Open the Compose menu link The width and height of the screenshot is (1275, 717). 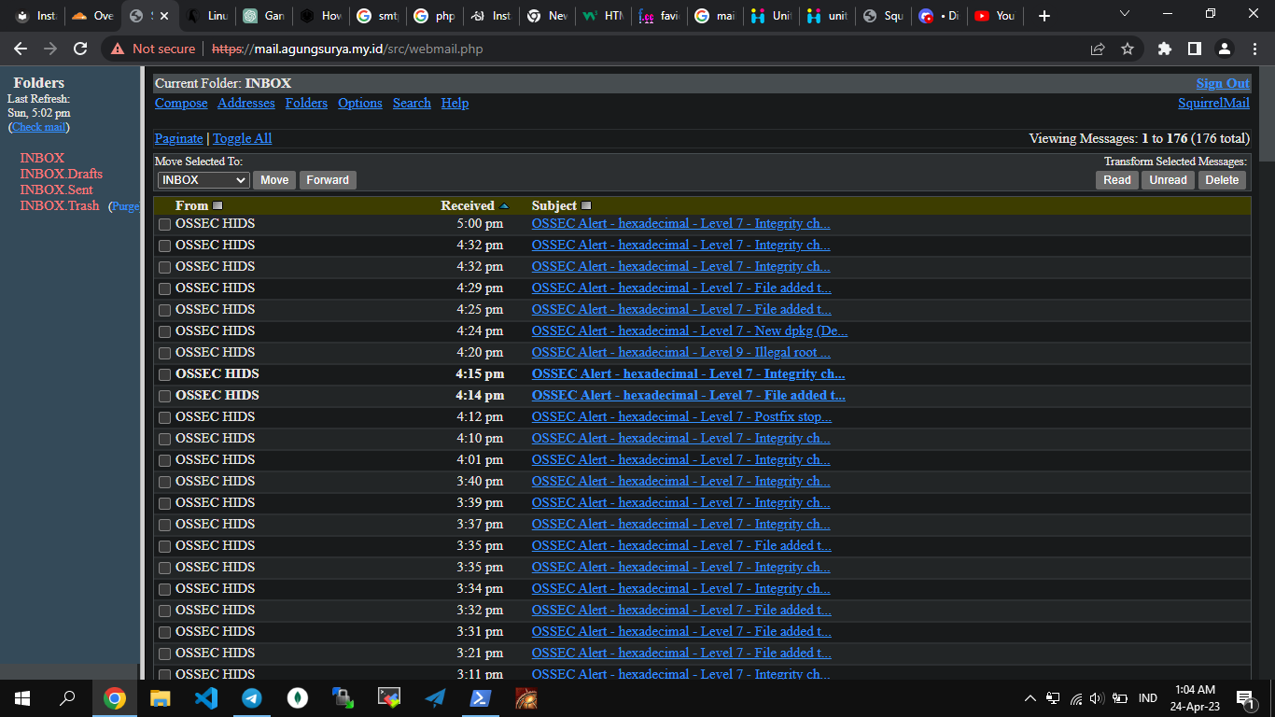coord(181,103)
